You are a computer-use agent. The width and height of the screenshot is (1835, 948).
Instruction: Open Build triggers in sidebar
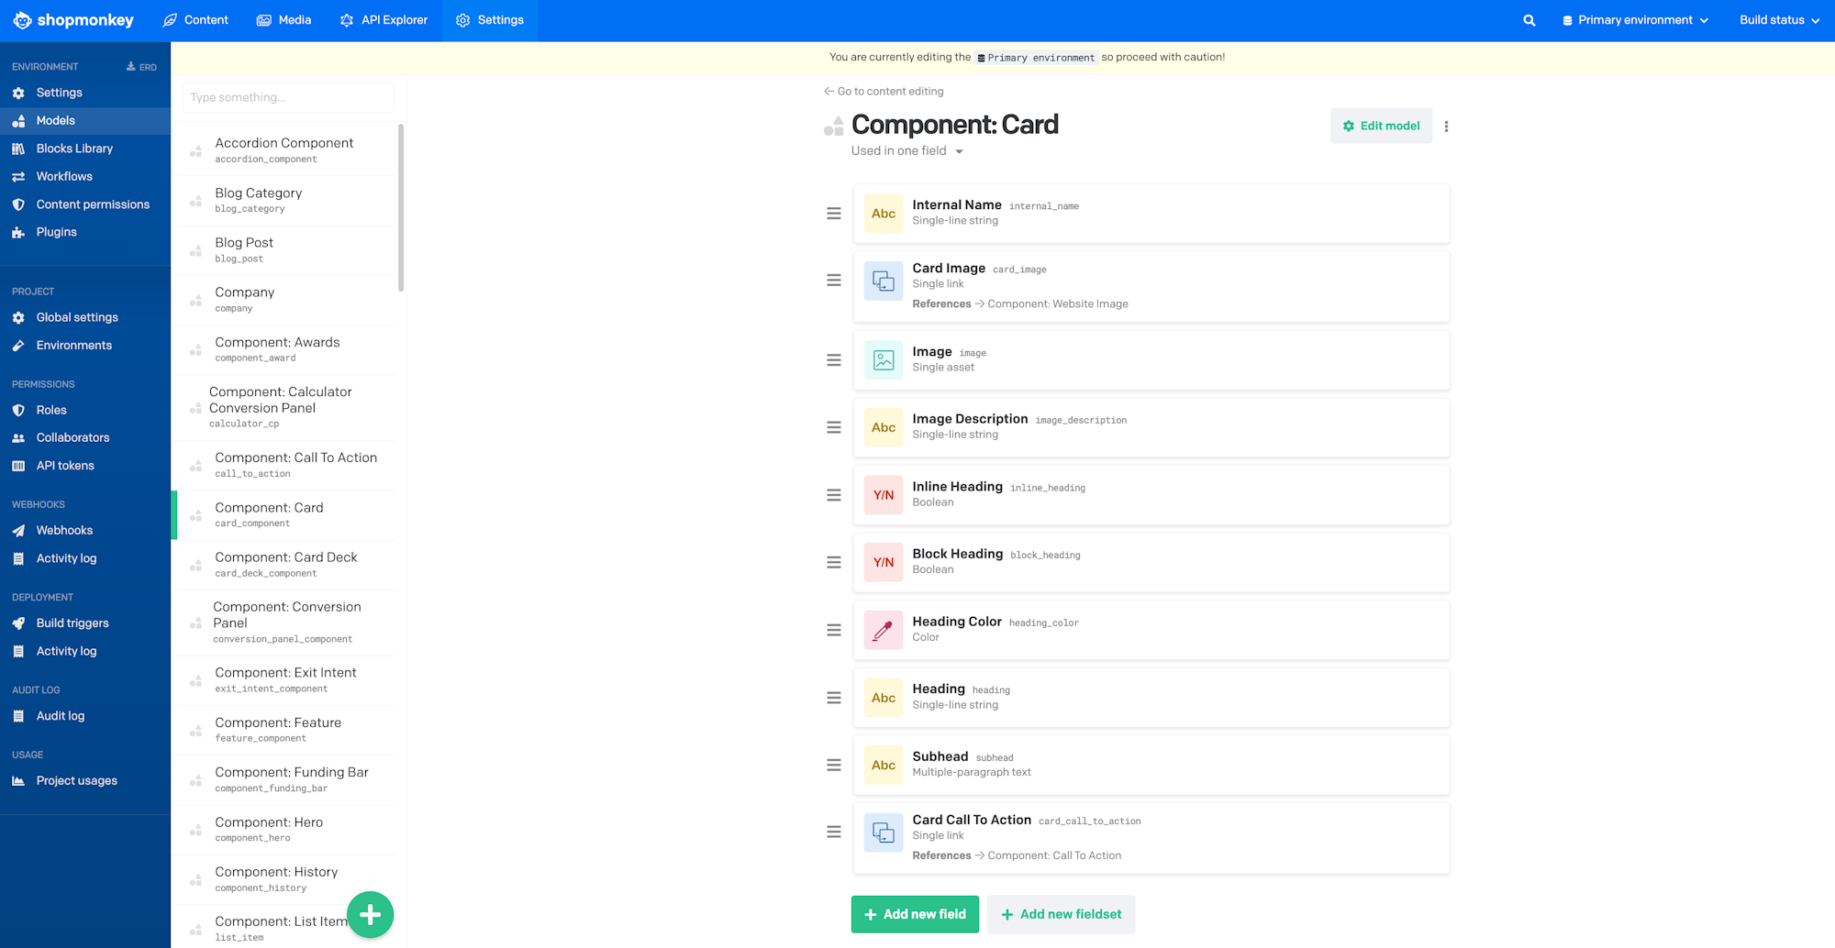point(85,623)
